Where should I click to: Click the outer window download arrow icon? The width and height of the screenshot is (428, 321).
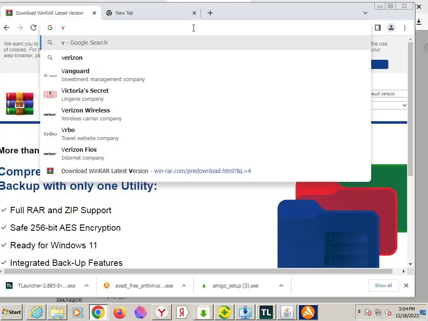coord(419,21)
